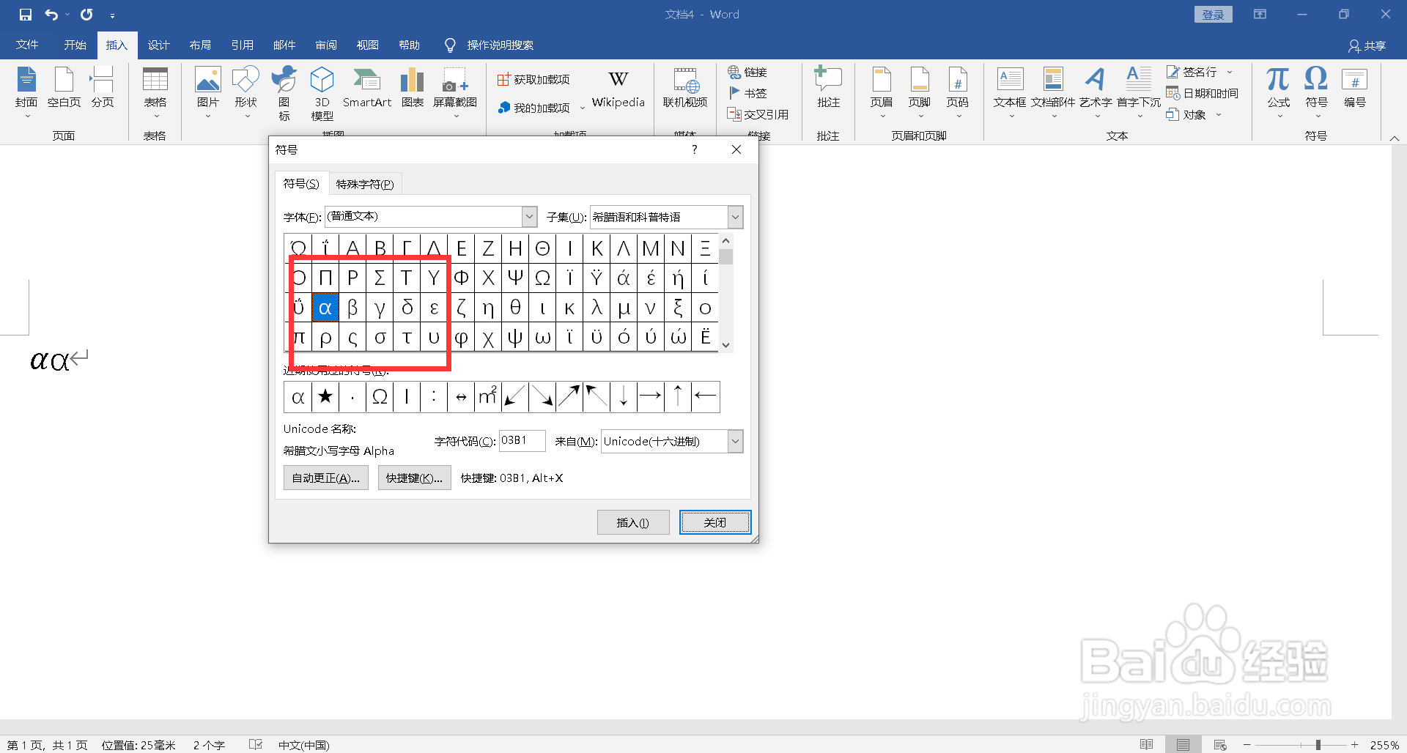Open the 设计 (Design) tab
The image size is (1407, 753).
pyautogui.click(x=158, y=45)
